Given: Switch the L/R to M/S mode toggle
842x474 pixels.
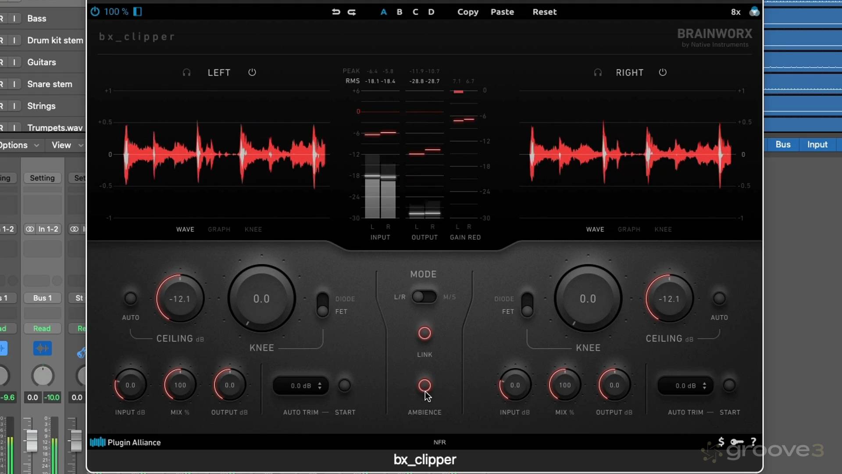Looking at the screenshot, I should pyautogui.click(x=424, y=297).
